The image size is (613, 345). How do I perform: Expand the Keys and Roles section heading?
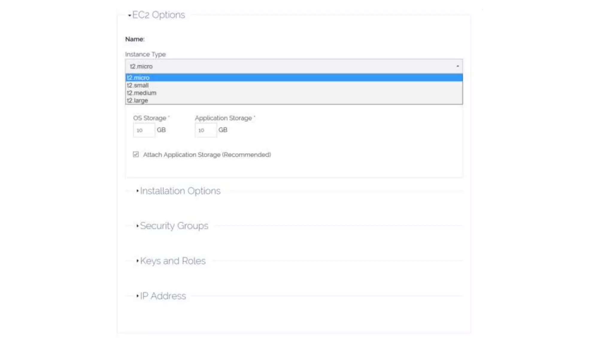tap(173, 261)
